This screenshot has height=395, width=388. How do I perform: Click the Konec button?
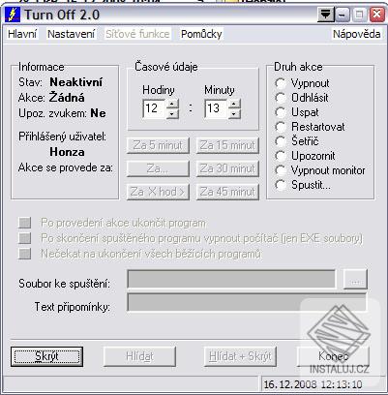[x=333, y=356]
